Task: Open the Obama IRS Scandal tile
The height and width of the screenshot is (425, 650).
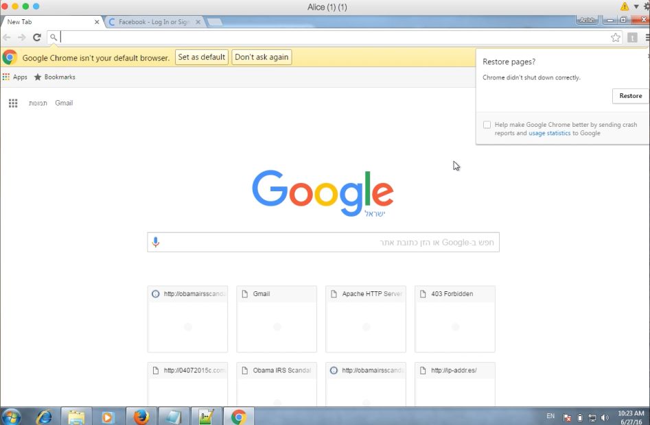Action: [x=277, y=384]
